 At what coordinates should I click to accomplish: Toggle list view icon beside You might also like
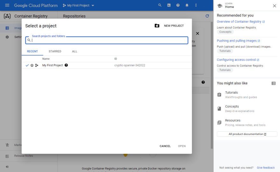point(274,83)
